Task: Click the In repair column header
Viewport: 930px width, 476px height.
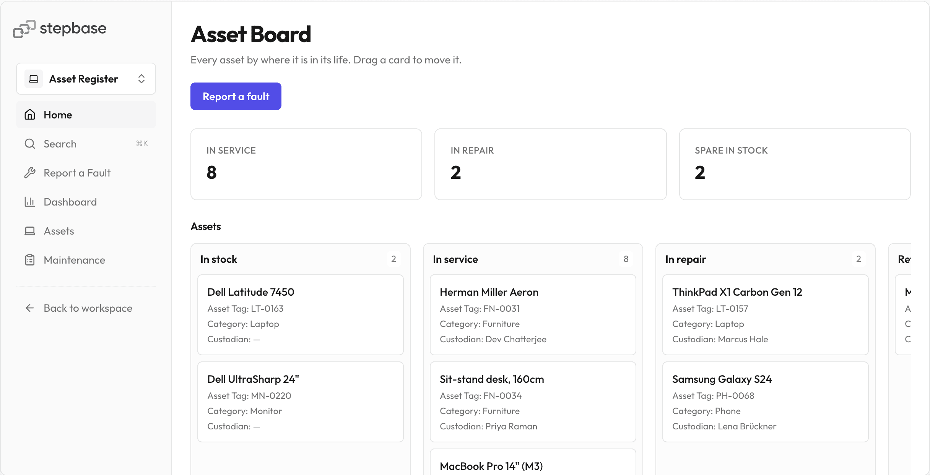Action: coord(686,259)
